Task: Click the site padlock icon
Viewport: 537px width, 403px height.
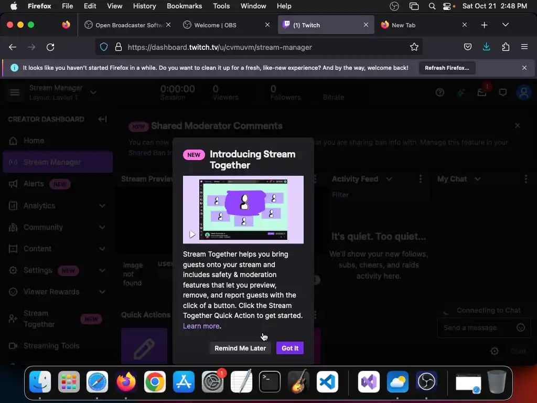Action: click(x=119, y=47)
